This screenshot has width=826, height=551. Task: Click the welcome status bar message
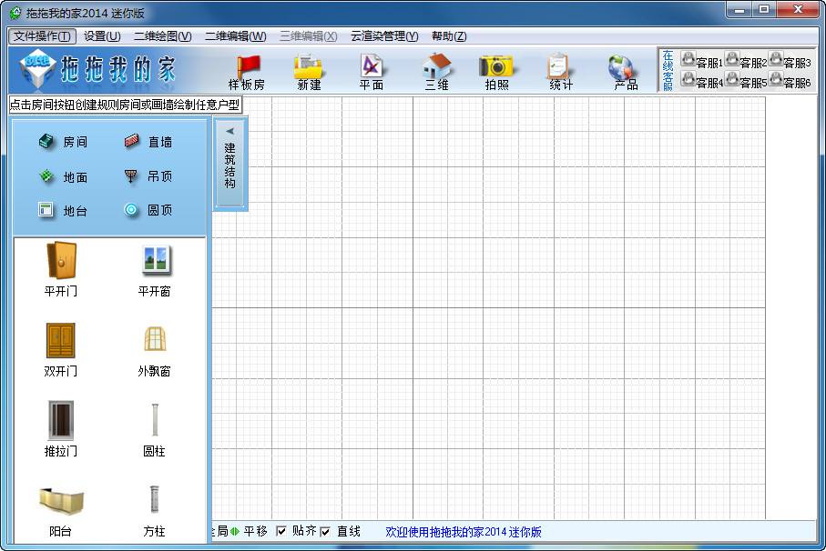pos(464,532)
